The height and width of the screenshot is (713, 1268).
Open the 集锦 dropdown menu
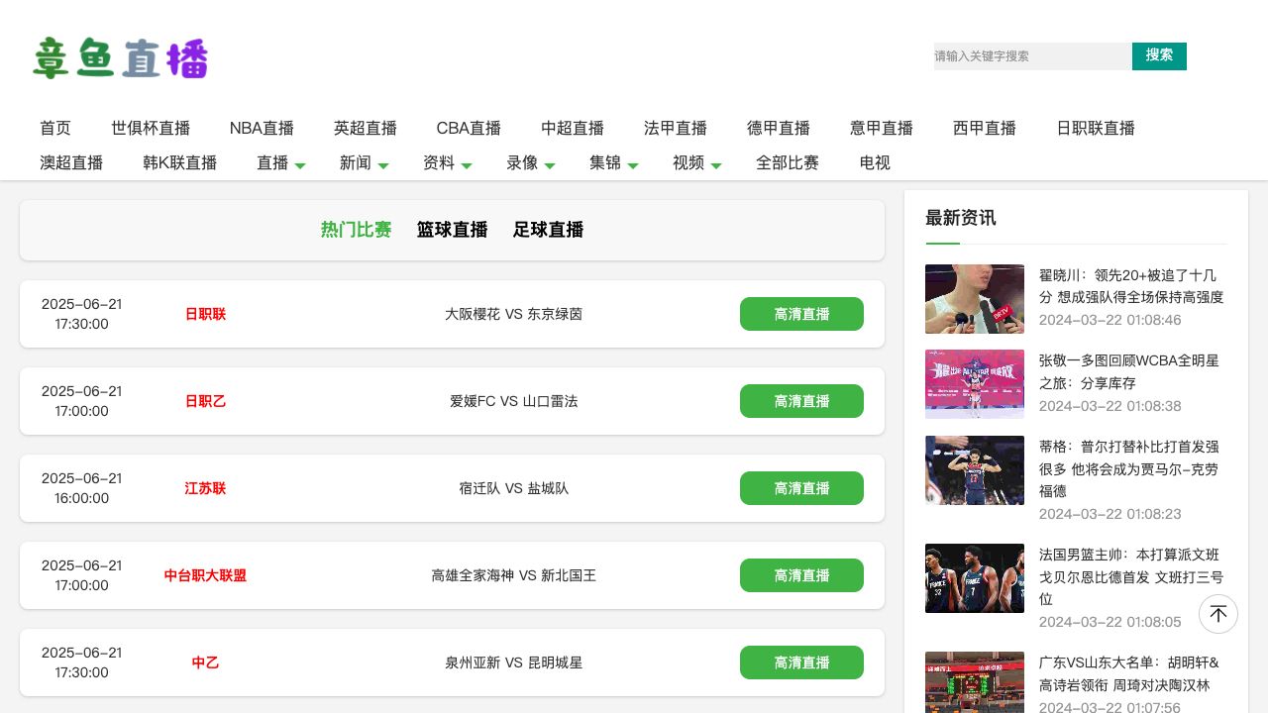[613, 163]
